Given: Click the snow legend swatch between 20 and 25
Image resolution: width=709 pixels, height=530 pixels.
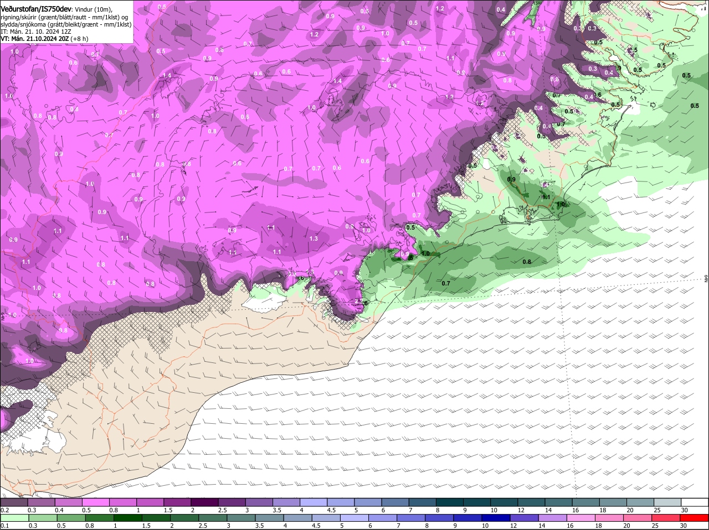Looking at the screenshot, I should pos(640,502).
